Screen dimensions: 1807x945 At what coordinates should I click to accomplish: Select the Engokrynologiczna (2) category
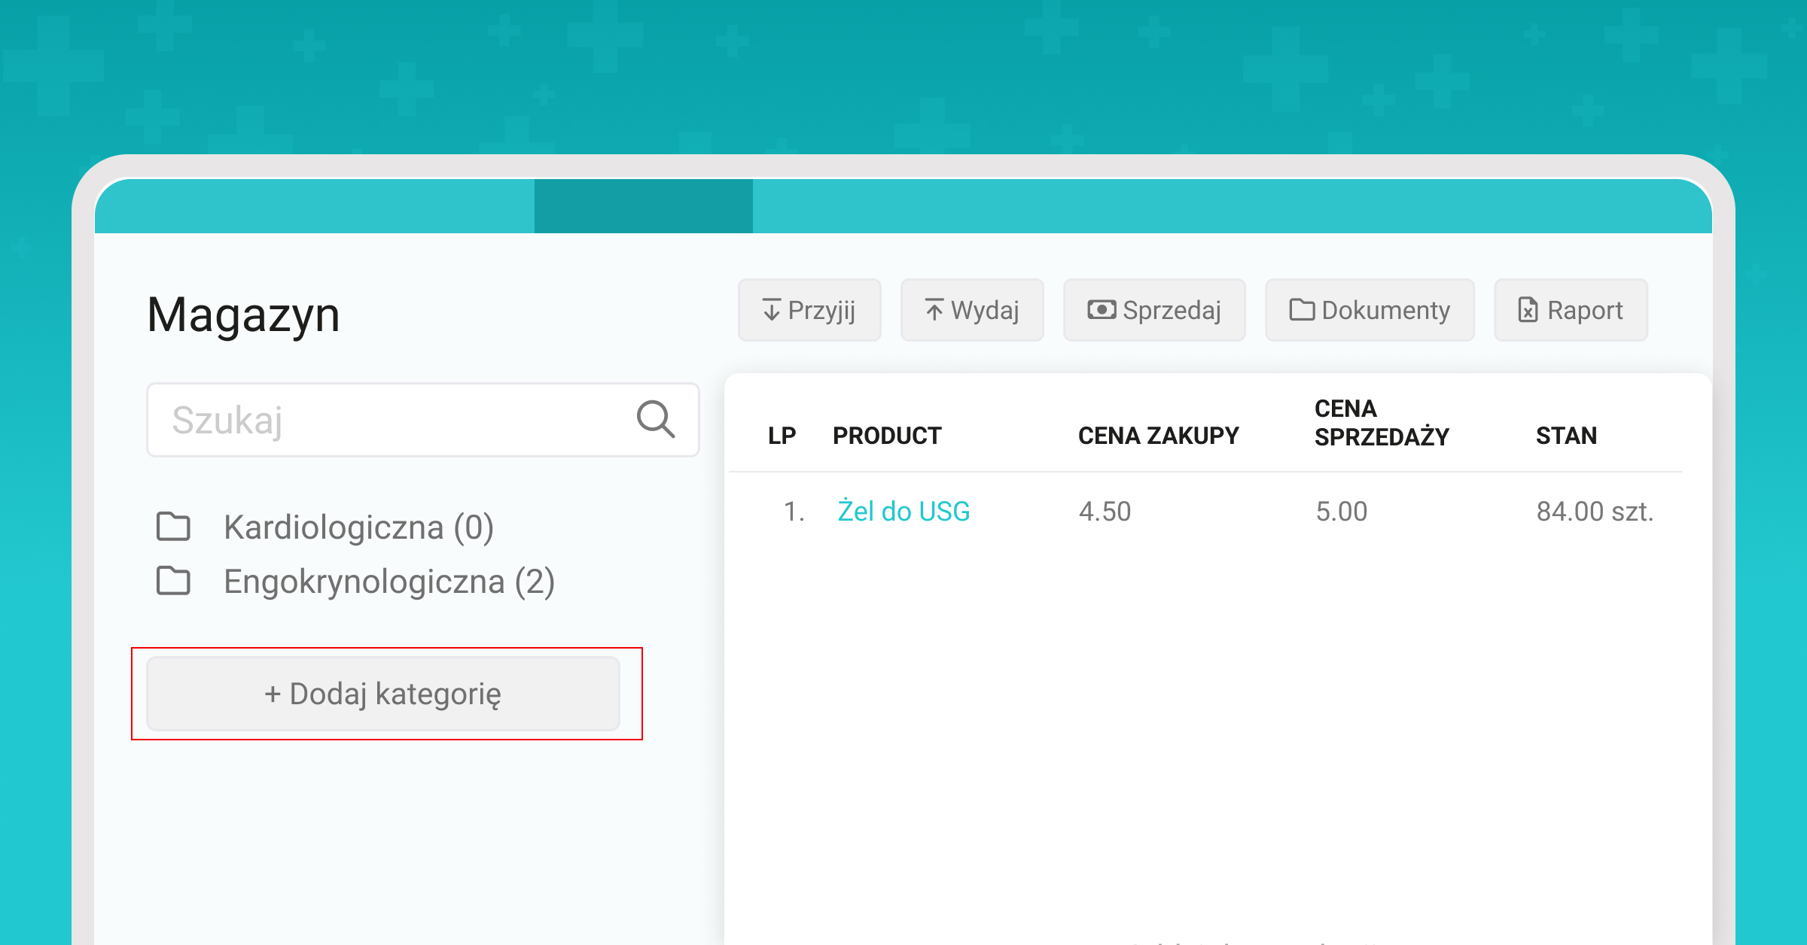coord(389,582)
